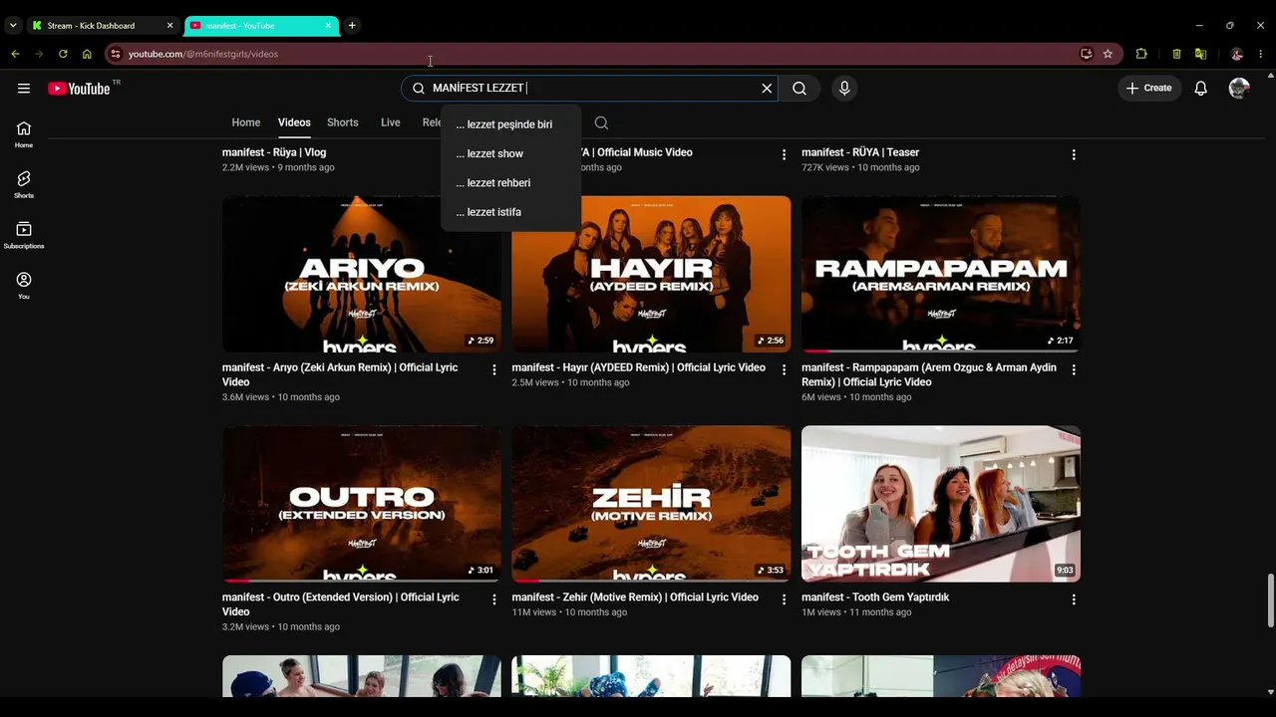Choose the 'lezzet rehberi' suggestion
Screen dimensions: 1276x717
[510, 183]
